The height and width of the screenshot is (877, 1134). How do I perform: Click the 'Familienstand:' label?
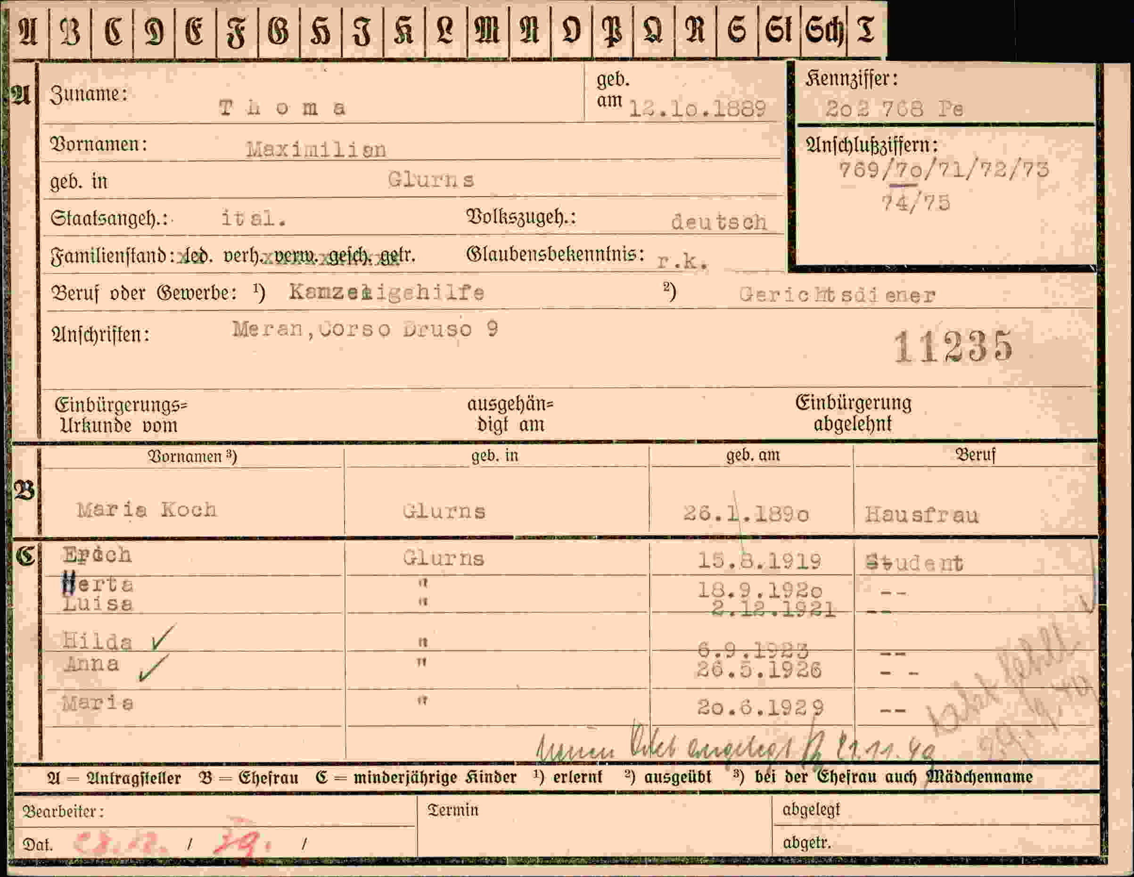112,256
